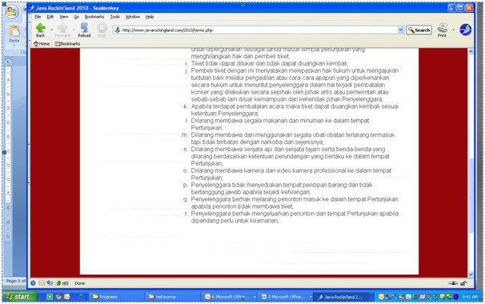Click the Composer icon in status bar

coord(50,283)
